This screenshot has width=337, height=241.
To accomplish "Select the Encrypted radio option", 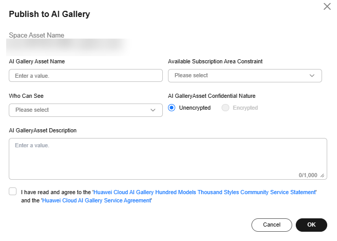I will pyautogui.click(x=225, y=108).
